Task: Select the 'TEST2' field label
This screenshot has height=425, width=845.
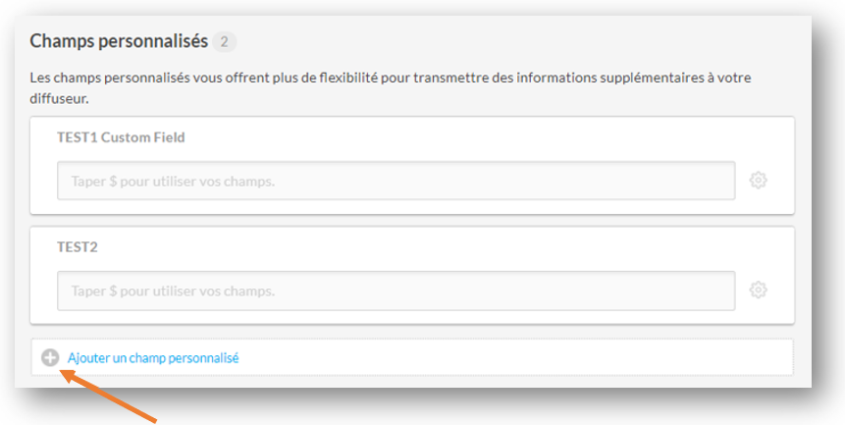Action: tap(78, 247)
